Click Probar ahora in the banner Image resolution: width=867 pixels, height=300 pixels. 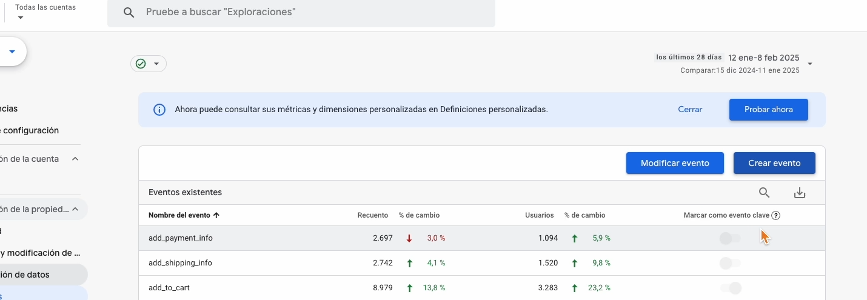click(x=768, y=110)
